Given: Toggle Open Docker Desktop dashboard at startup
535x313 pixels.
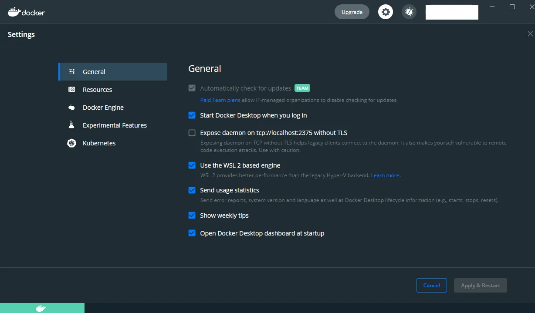Looking at the screenshot, I should click(x=192, y=233).
